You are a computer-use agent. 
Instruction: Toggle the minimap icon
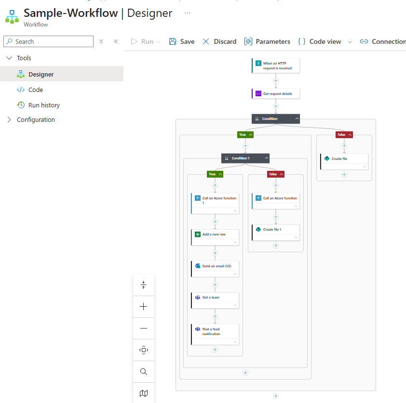tap(144, 393)
